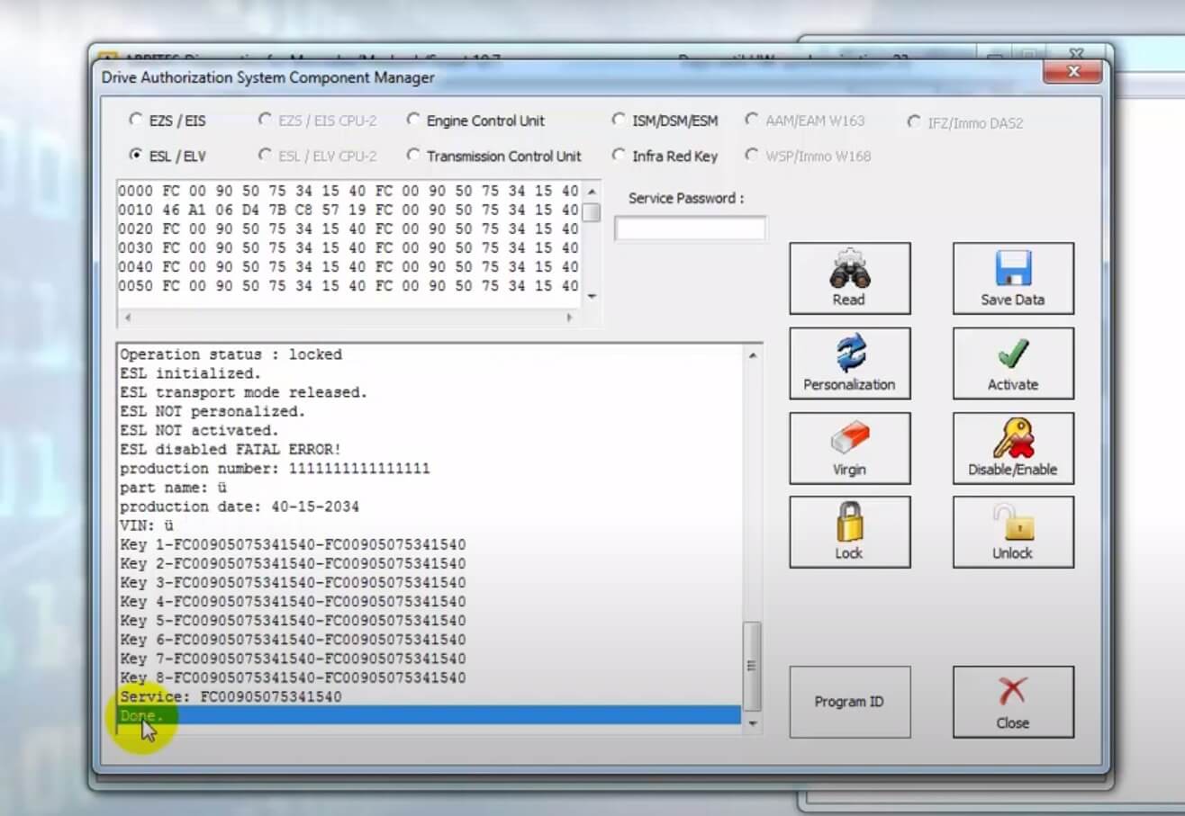Screen dimensions: 1185x816
Task: Select the Engine Control Unit option
Action: 413,120
